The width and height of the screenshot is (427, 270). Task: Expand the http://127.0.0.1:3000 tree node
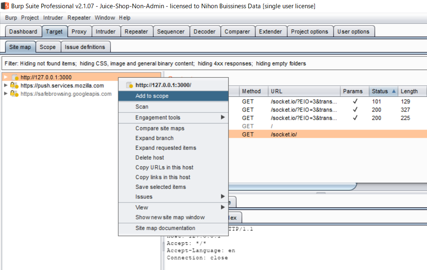coord(5,77)
